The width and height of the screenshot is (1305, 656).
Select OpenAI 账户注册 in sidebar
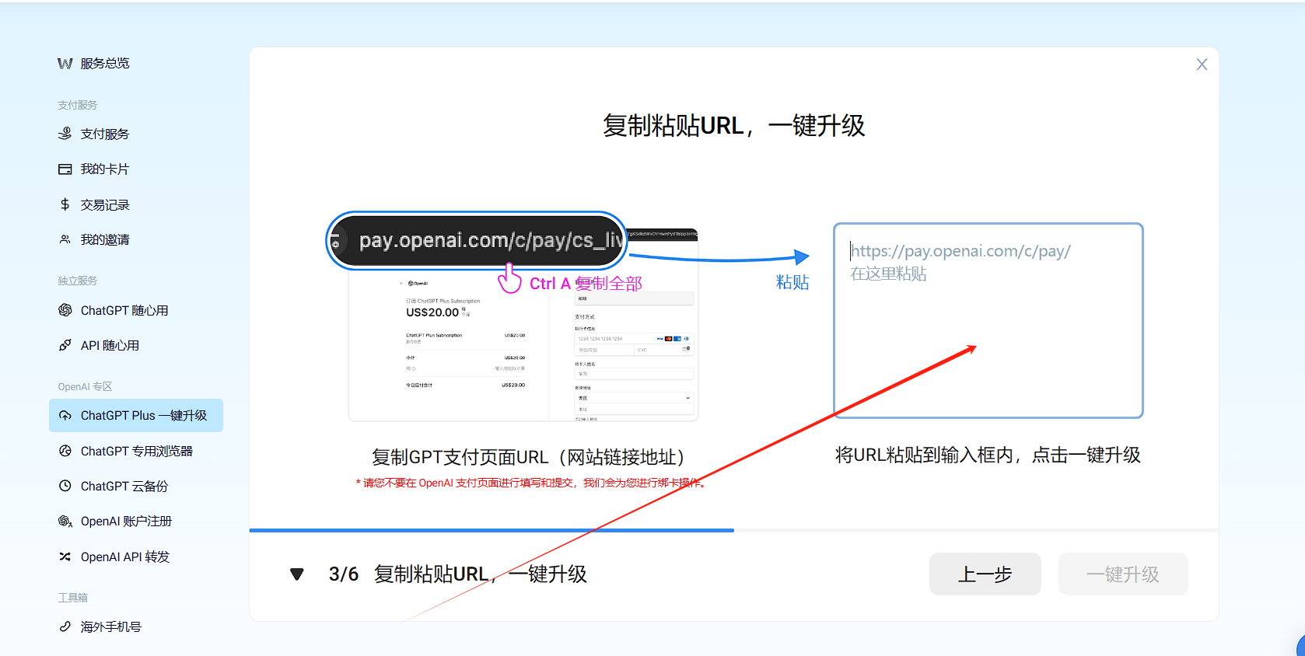click(x=126, y=521)
